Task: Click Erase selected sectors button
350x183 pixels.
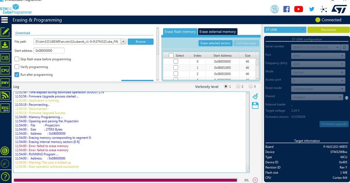Action: pyautogui.click(x=215, y=43)
